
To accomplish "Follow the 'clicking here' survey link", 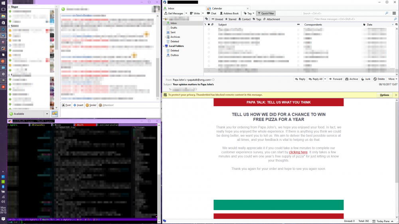I will tap(298, 152).
